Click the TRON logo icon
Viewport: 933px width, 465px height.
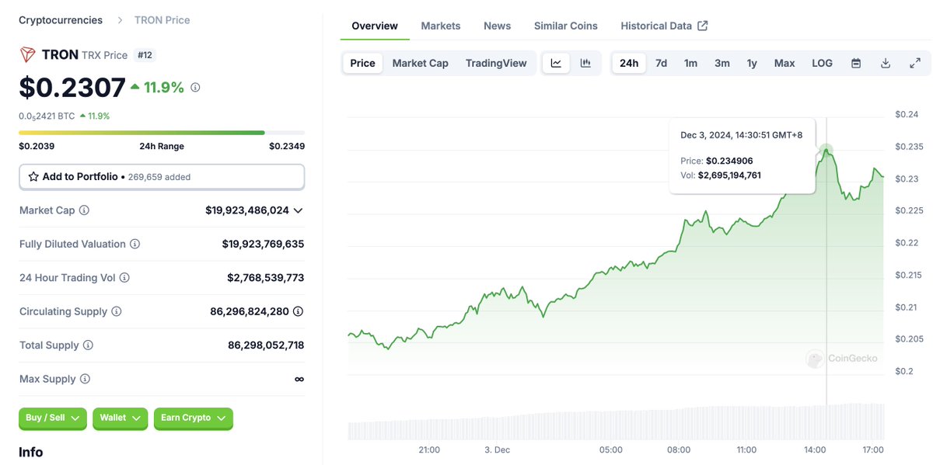(28, 55)
